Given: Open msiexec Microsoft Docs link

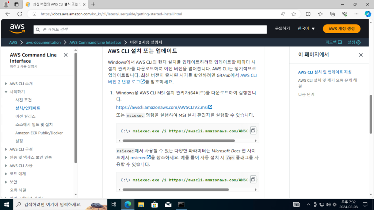Looking at the screenshot, I should click(141, 157).
